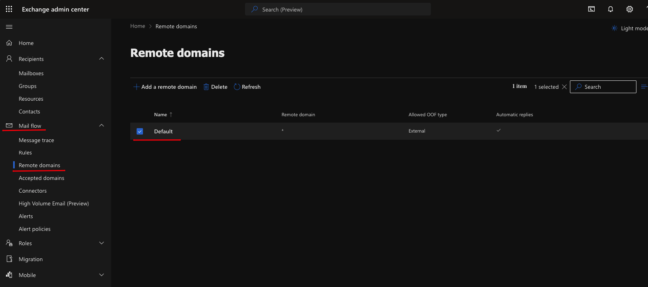Expand the Roles section chevron
Screen dimensions: 648x287
coord(102,243)
